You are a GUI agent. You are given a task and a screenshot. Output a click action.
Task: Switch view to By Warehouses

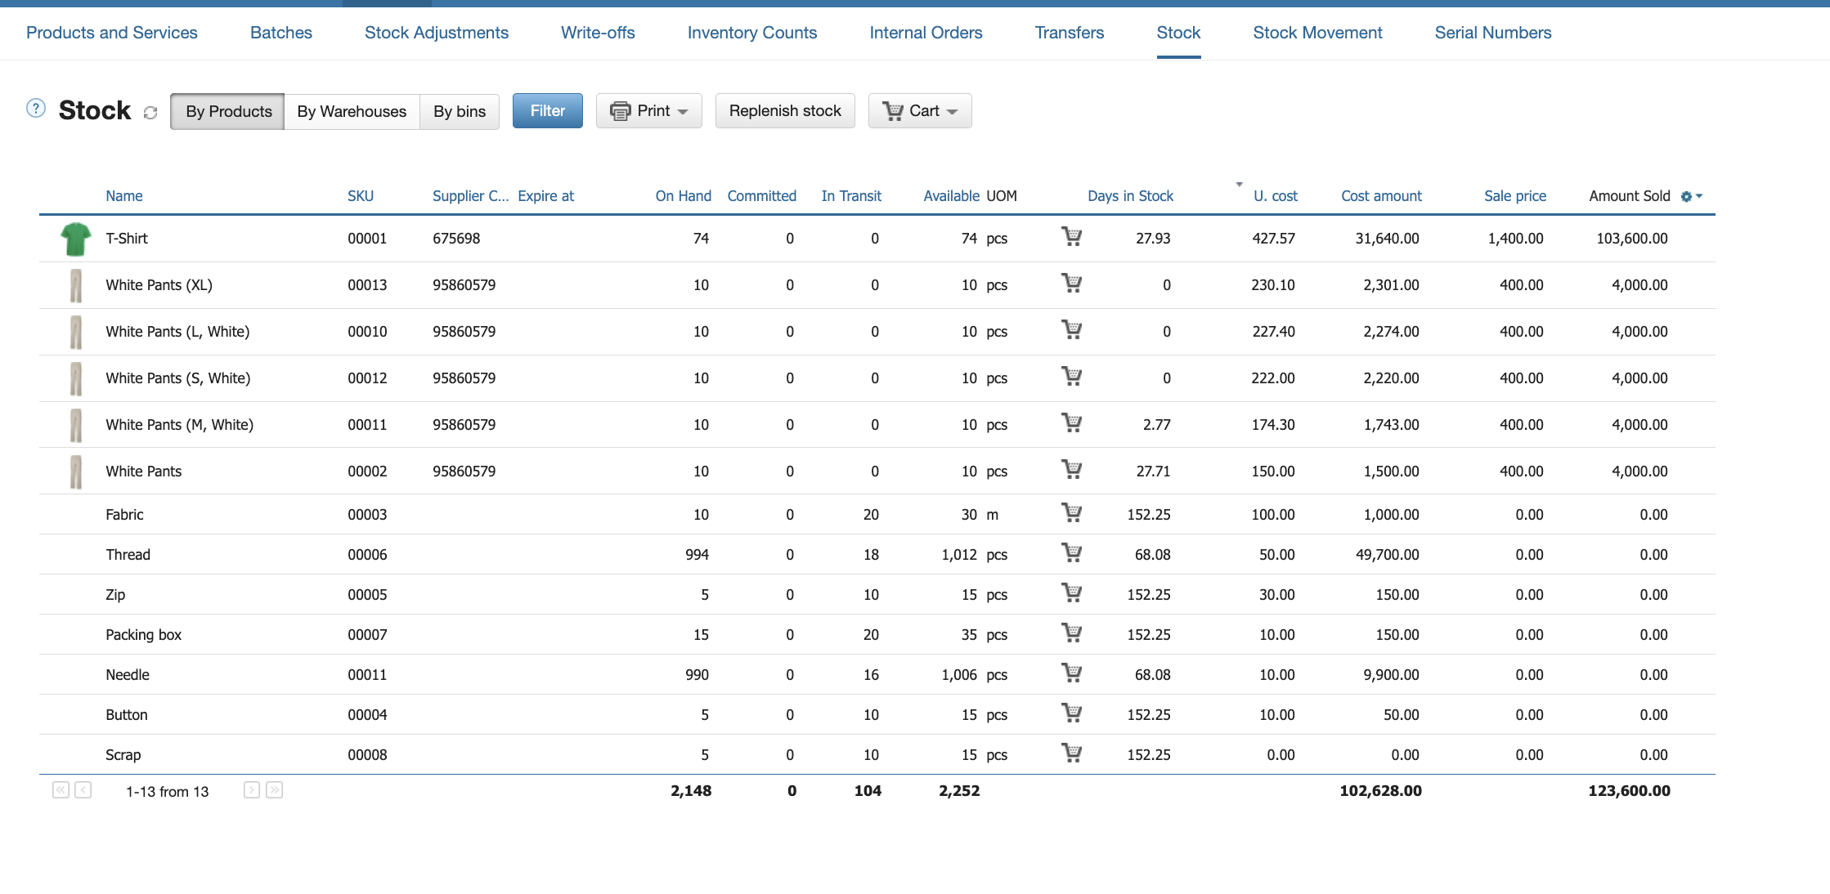pos(352,111)
